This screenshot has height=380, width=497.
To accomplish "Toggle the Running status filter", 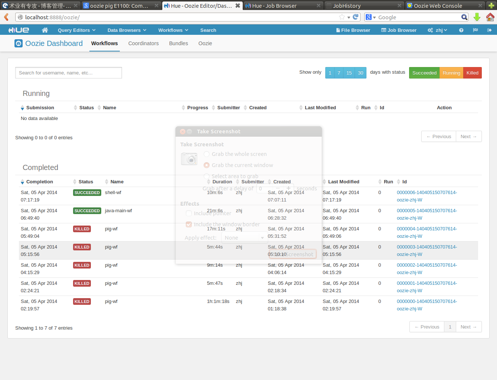I will [x=451, y=73].
